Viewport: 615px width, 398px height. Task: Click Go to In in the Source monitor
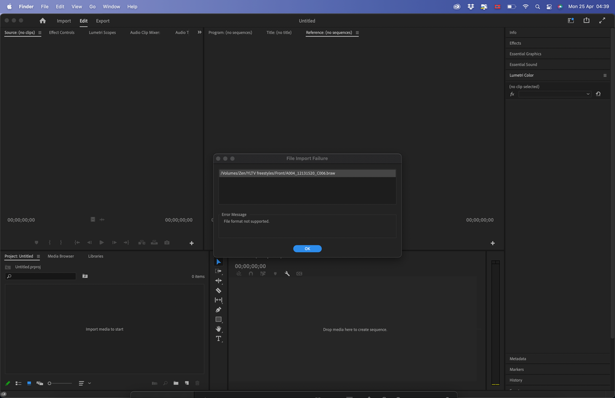coord(78,243)
